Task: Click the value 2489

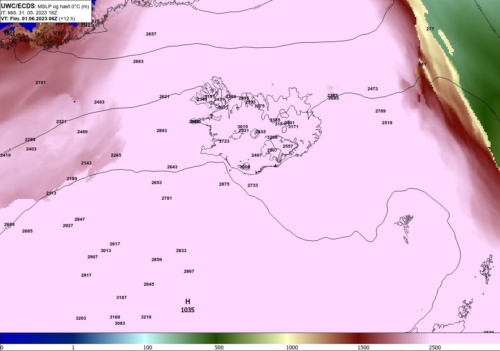Action: click(82, 132)
